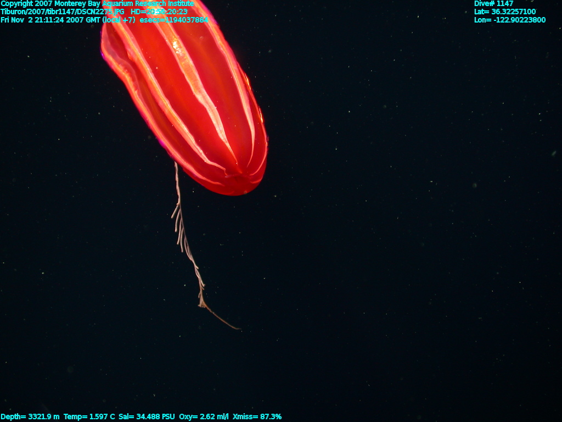Image resolution: width=562 pixels, height=422 pixels.
Task: Click the Tiburon DSCN2275.JPG file path
Action: click(x=62, y=12)
